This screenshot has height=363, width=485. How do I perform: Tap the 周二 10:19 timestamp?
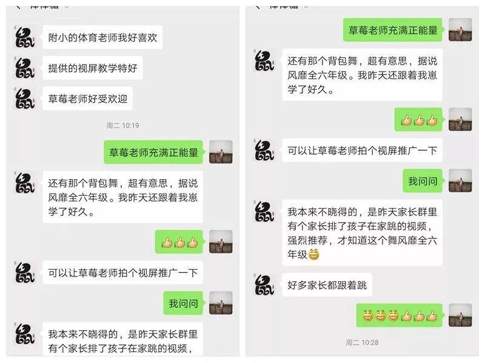pos(123,126)
